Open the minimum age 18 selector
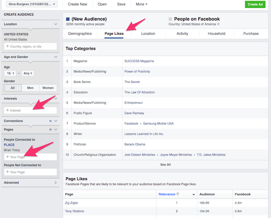 10,73
